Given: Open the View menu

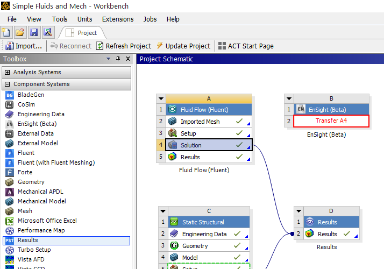Looking at the screenshot, I should (34, 19).
